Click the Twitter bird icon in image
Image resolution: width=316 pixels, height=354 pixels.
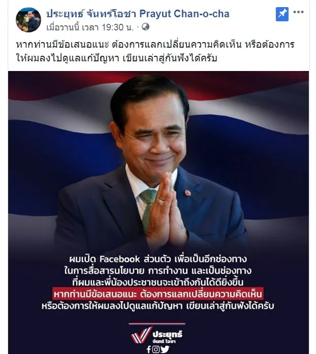[x=165, y=349]
